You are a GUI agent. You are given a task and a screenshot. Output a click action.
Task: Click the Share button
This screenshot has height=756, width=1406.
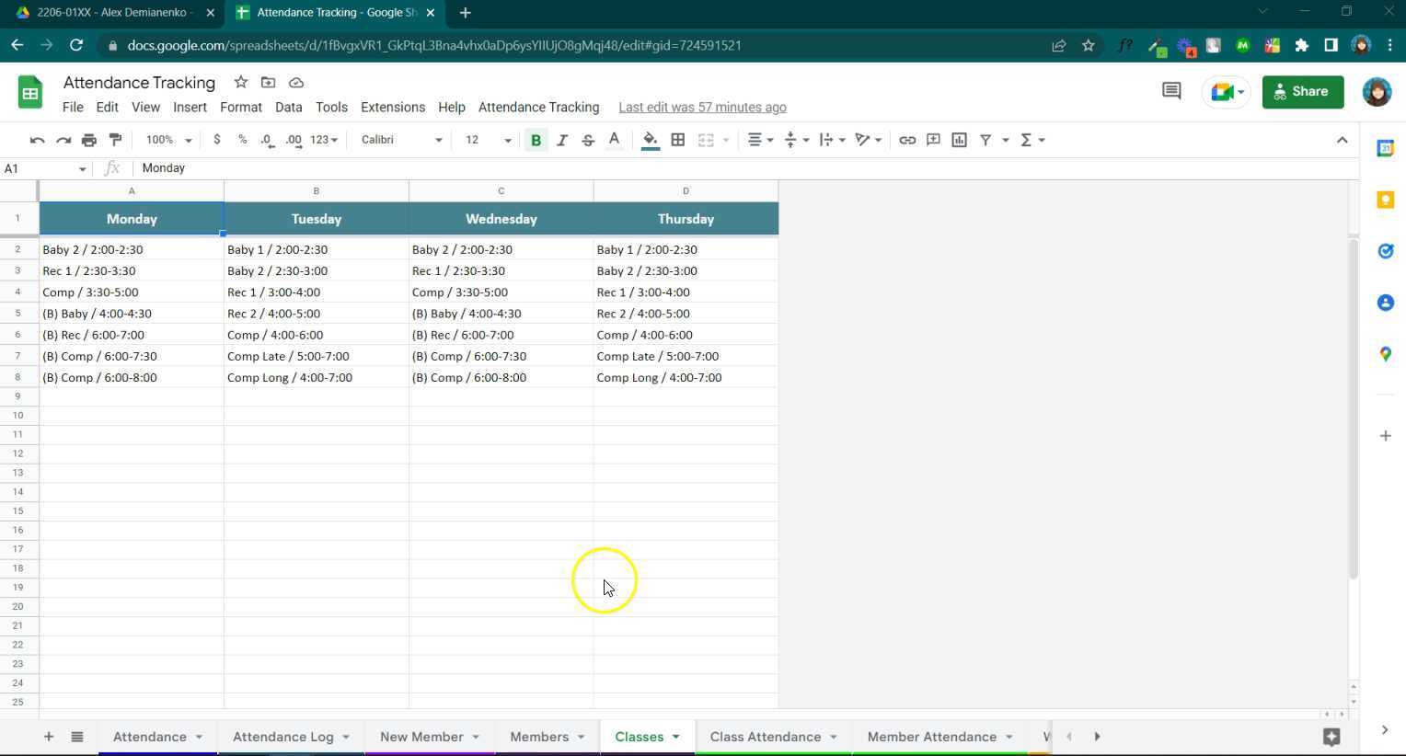pos(1302,91)
